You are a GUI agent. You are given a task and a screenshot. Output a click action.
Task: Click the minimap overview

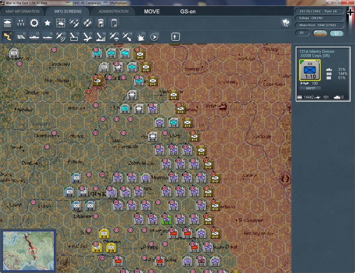(29, 250)
